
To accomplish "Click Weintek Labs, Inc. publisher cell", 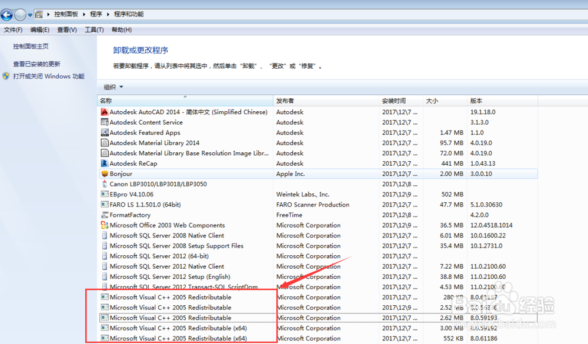I will point(303,194).
